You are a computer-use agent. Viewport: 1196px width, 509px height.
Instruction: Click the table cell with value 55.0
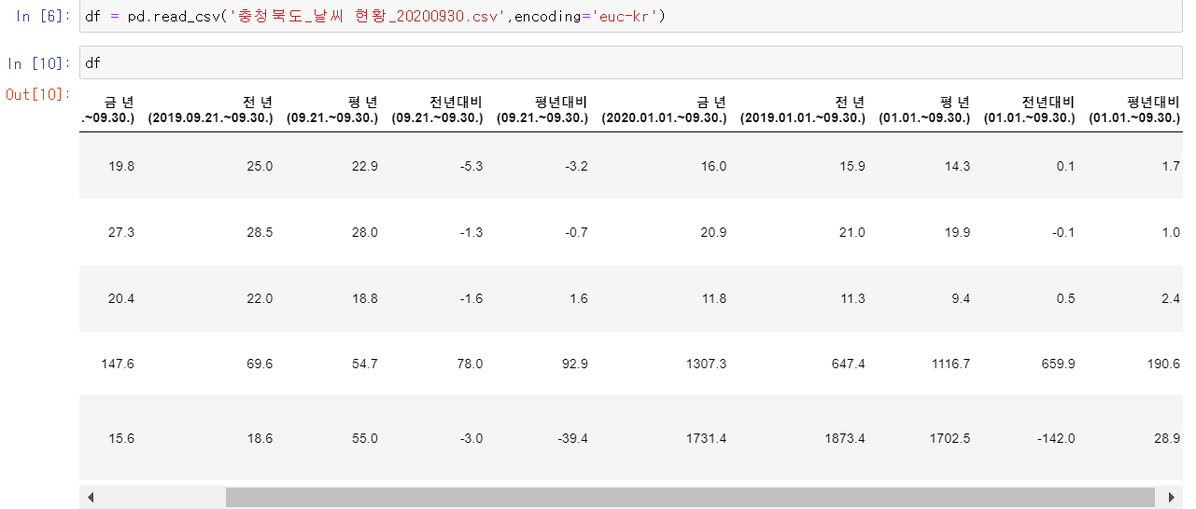tap(364, 438)
